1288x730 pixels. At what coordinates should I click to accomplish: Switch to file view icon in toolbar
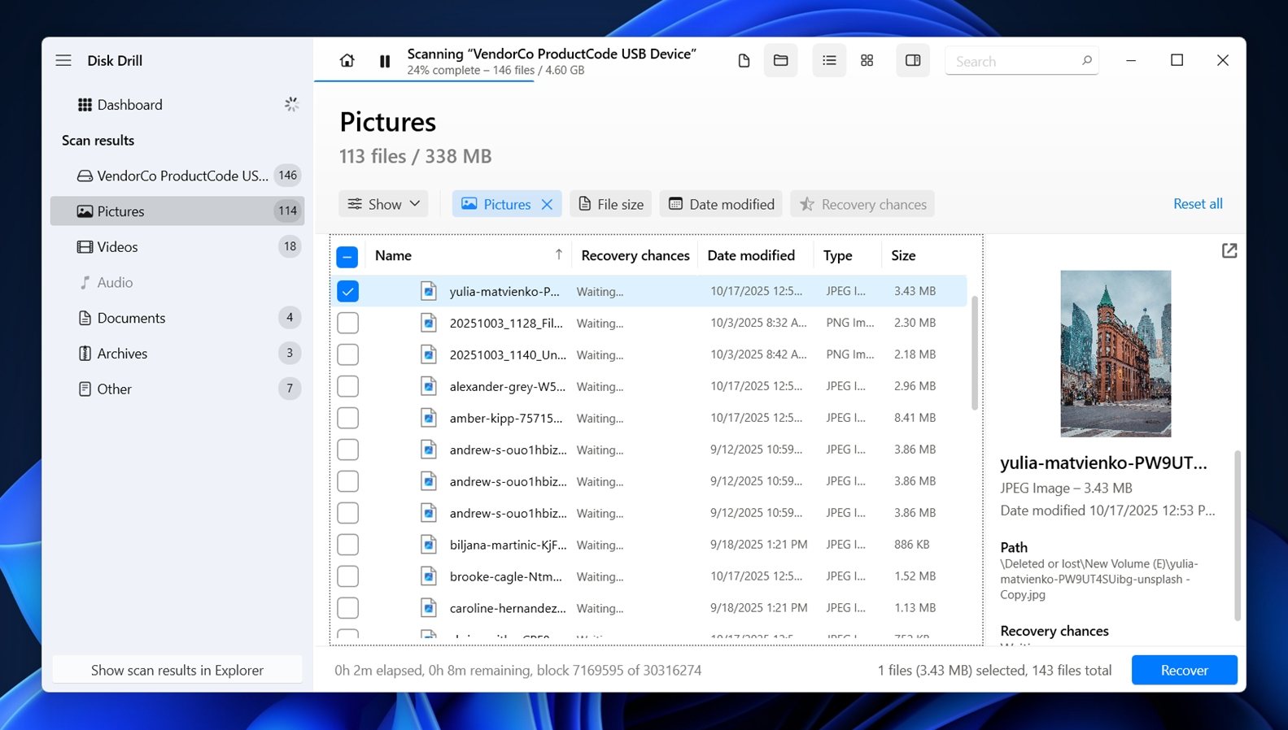744,61
